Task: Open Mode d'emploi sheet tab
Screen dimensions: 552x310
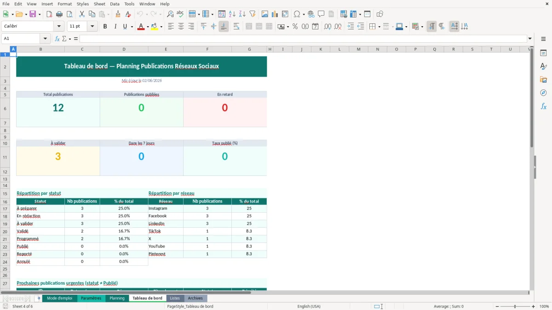Action: tap(60, 298)
